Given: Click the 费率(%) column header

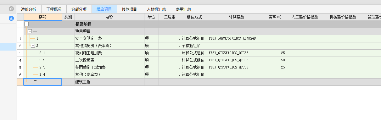Looking at the screenshot, I should (275, 17).
